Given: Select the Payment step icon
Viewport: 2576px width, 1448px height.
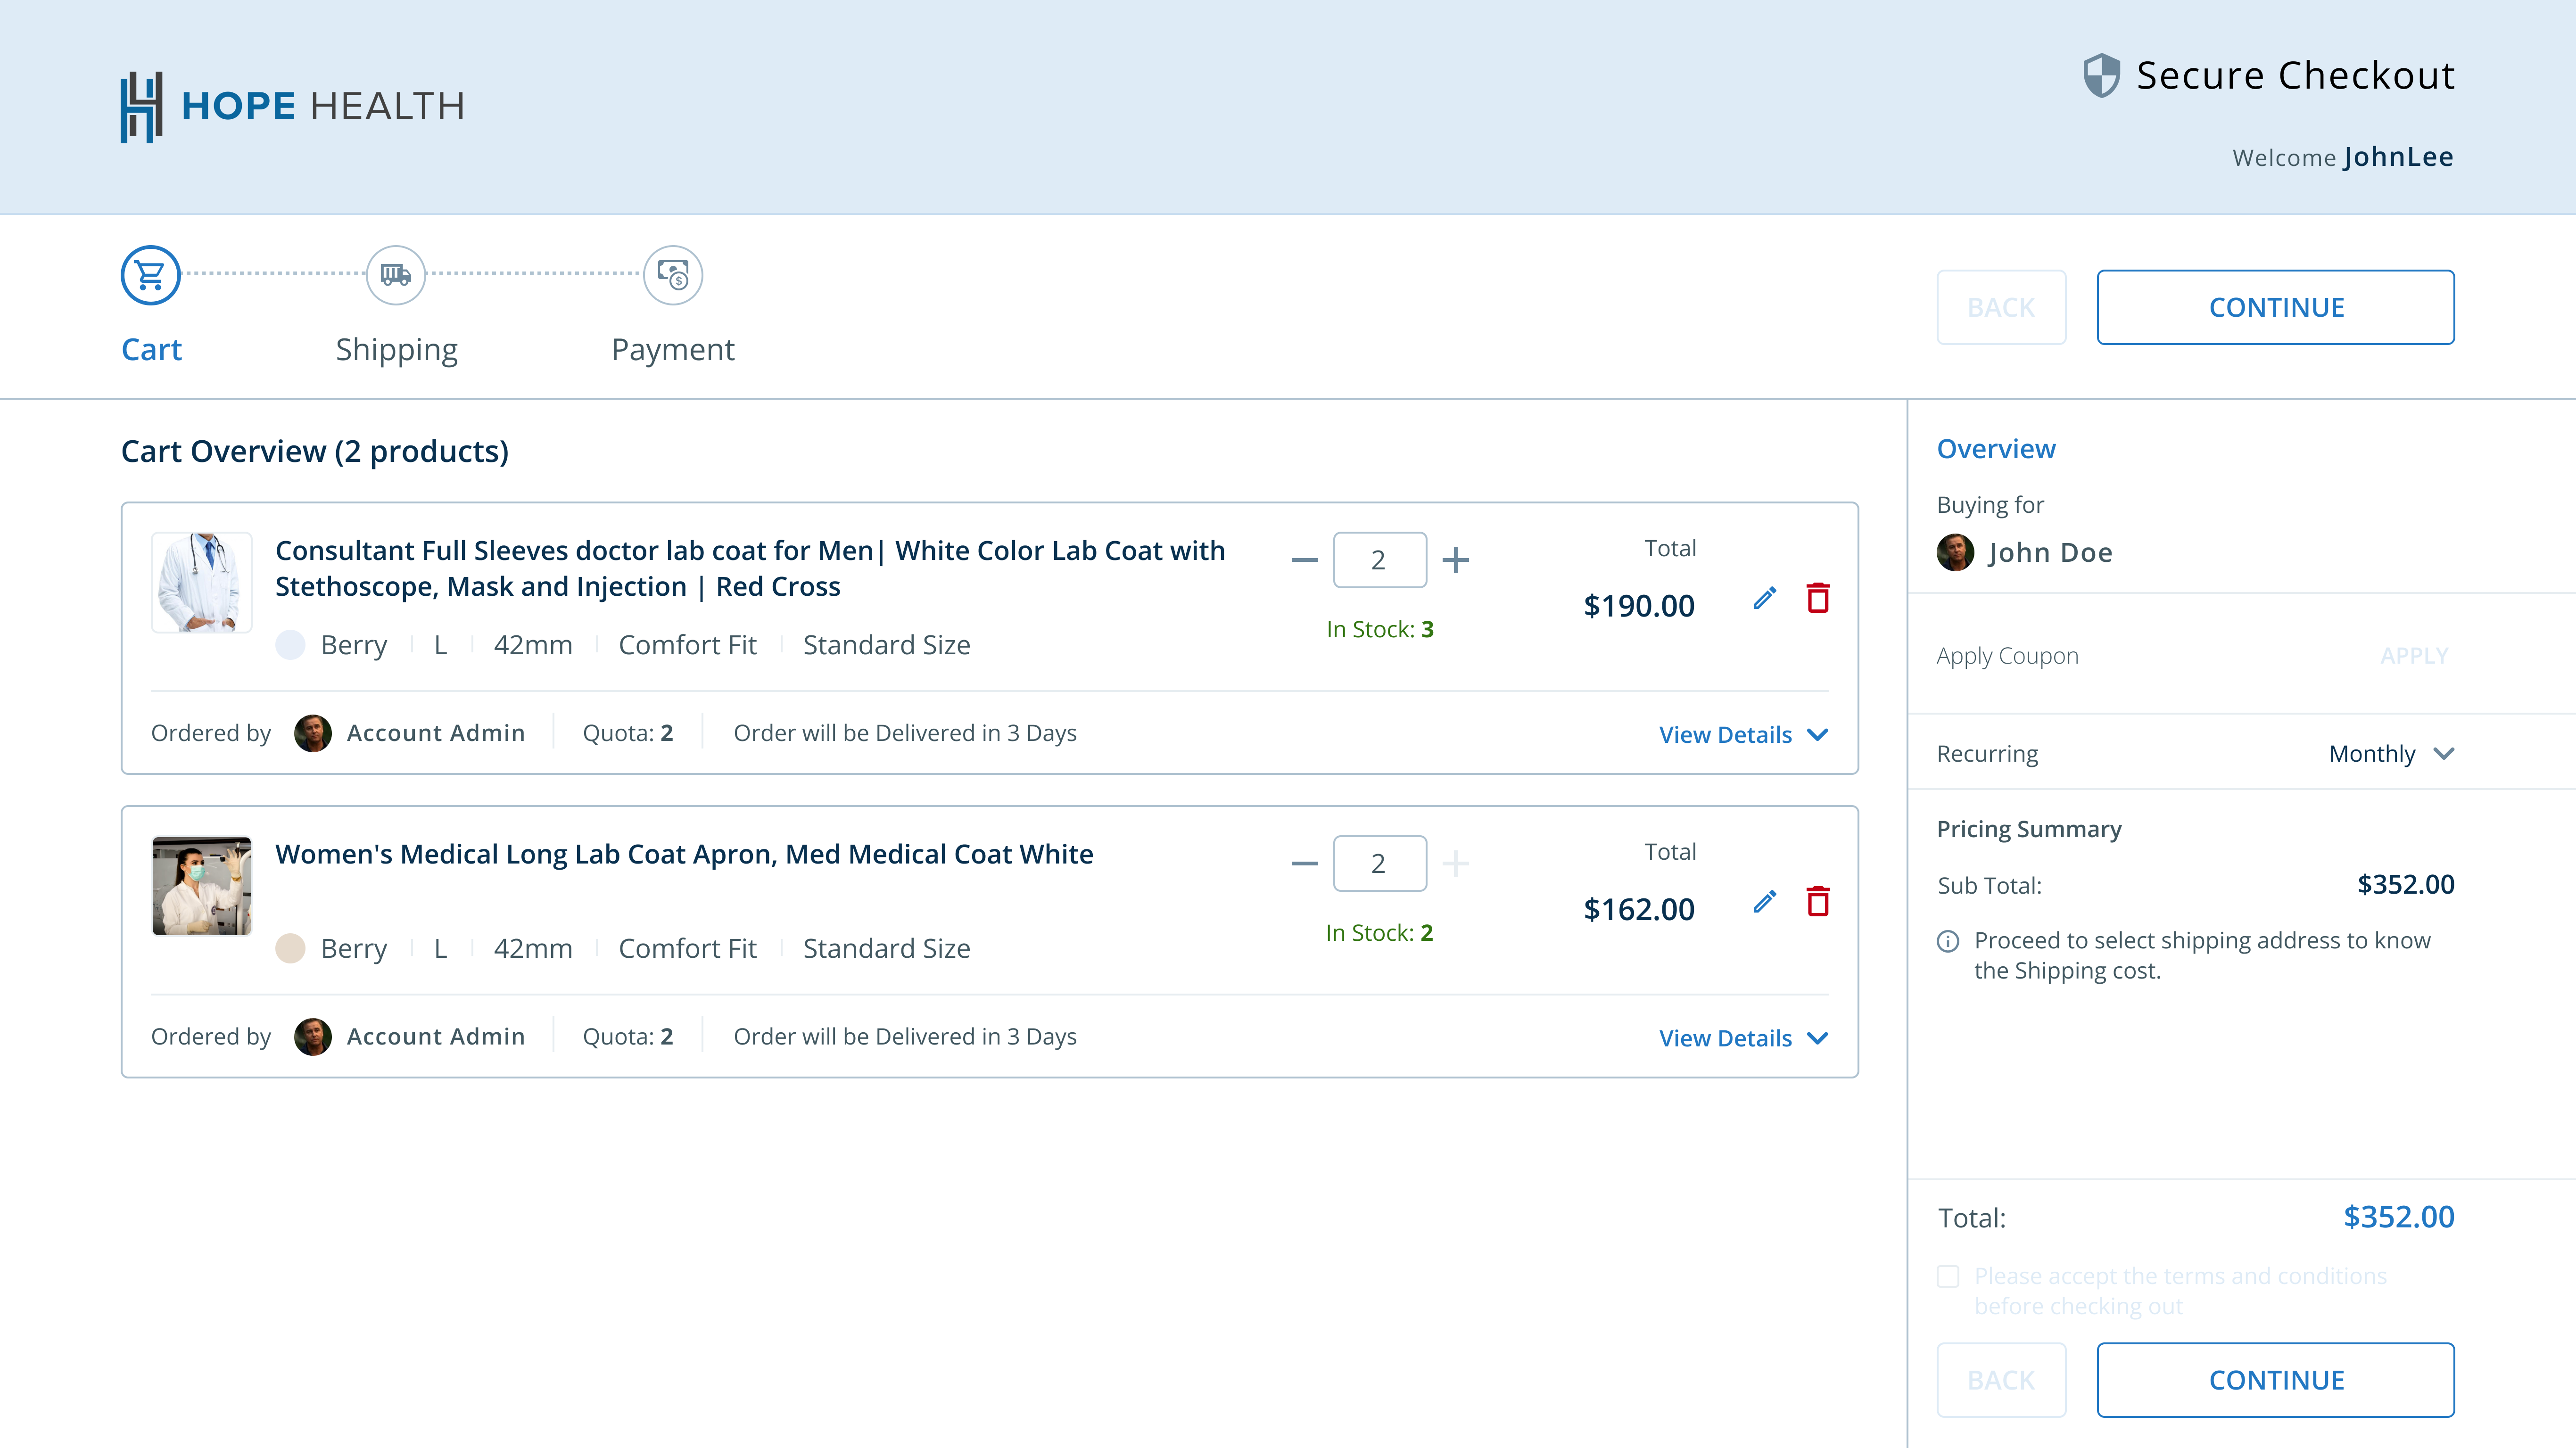Looking at the screenshot, I should point(673,275).
